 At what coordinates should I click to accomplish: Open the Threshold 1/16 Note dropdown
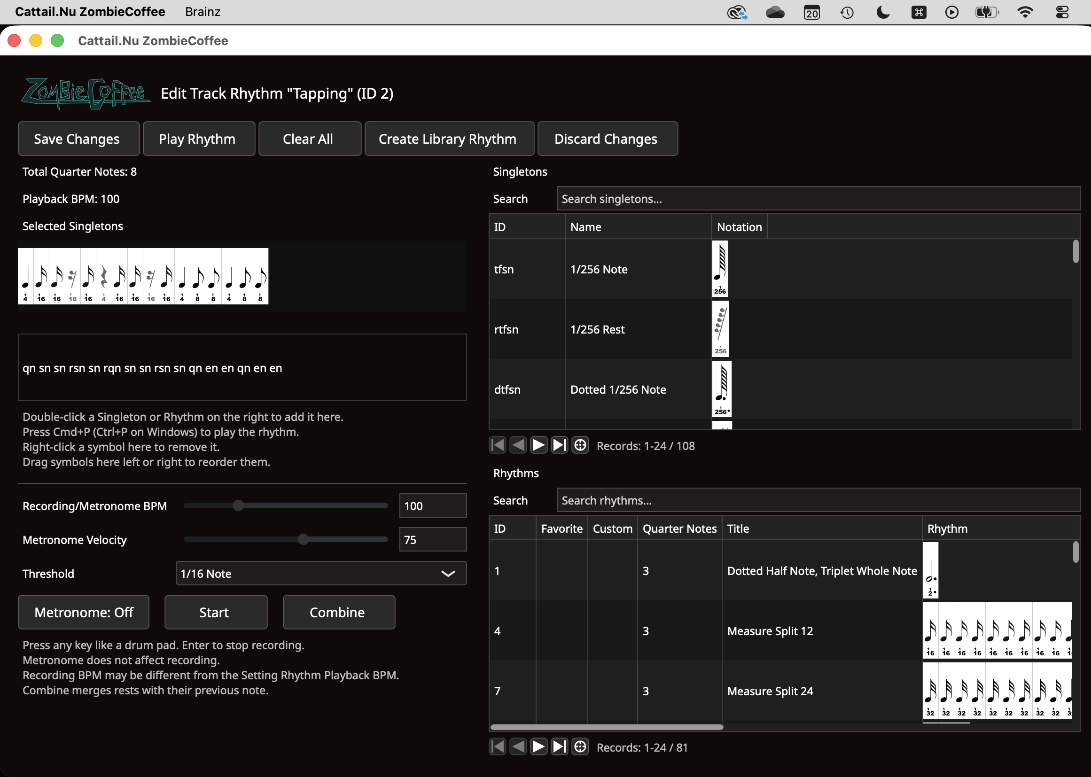coord(321,573)
